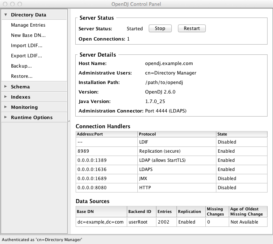This screenshot has width=273, height=244.
Task: Click the Restart server button
Action: [192, 28]
